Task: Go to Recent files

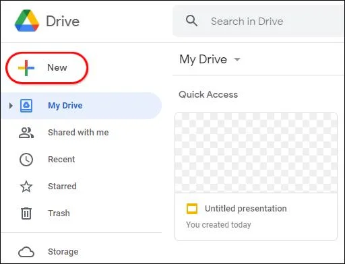Action: tap(61, 160)
